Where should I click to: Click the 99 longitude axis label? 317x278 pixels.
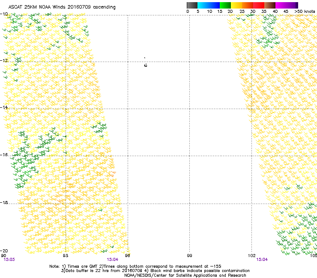tap(189, 256)
